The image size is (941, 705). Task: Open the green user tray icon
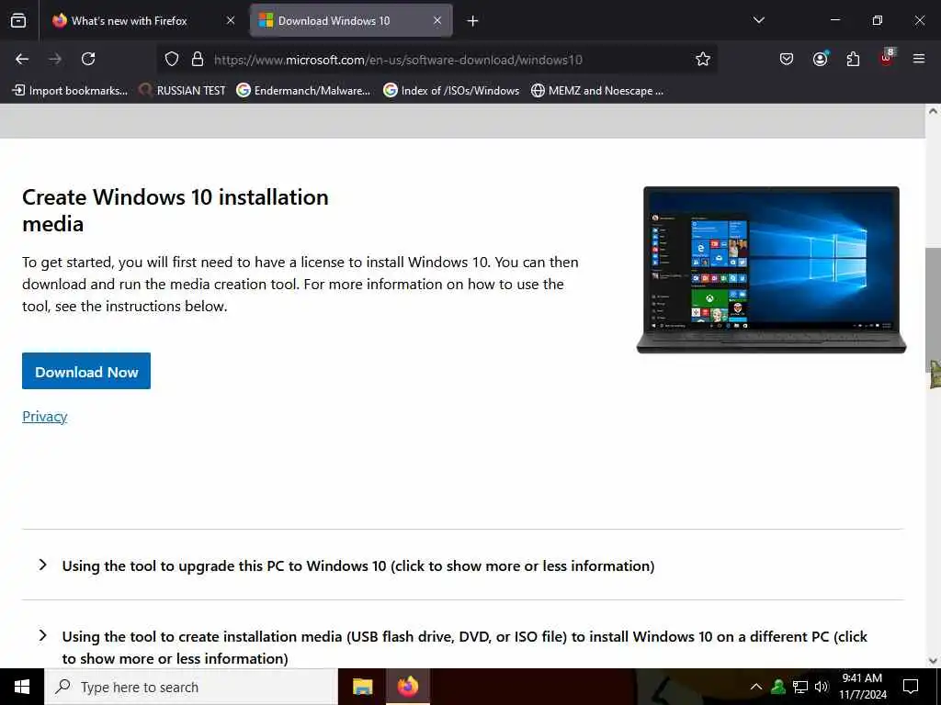click(x=778, y=687)
